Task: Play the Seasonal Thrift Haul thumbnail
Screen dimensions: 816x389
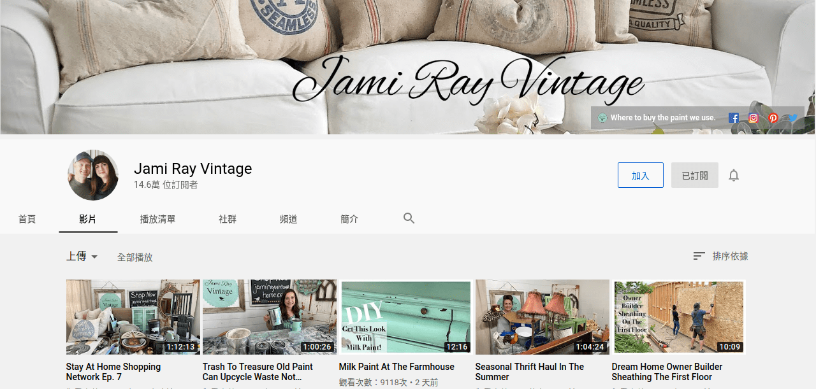Action: coord(543,317)
